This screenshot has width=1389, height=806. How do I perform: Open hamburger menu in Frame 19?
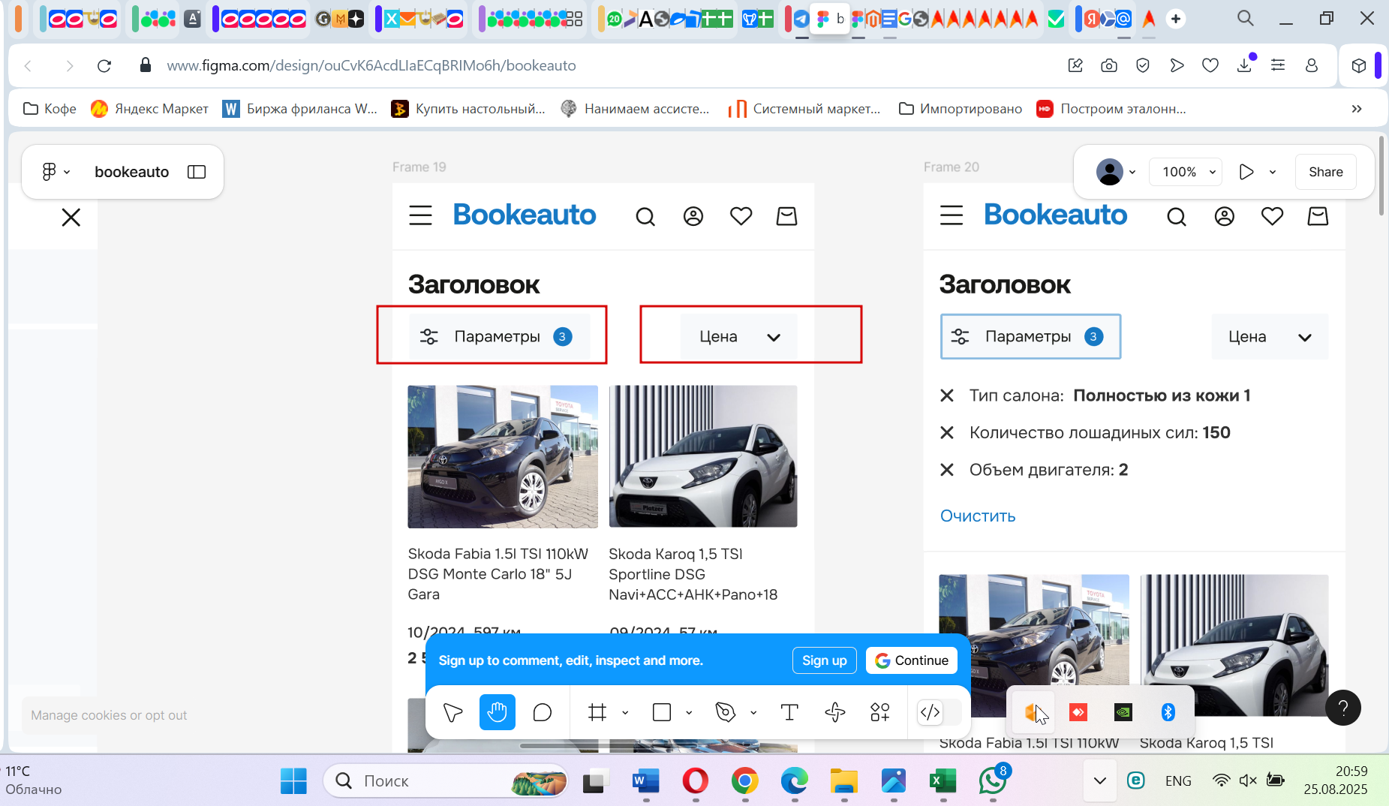coord(420,216)
